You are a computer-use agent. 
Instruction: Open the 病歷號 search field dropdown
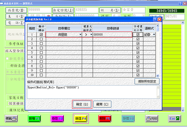point(80,35)
